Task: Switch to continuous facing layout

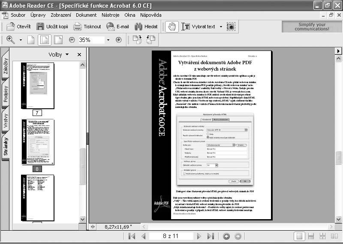Action: (x=323, y=236)
